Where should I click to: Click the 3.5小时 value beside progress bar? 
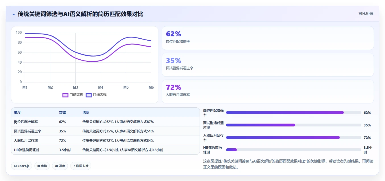point(368,150)
